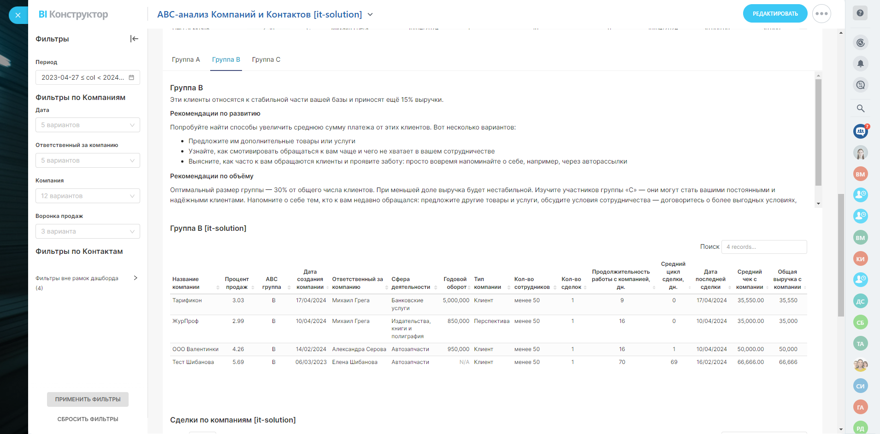Open the calendar in the Период field
Image resolution: width=880 pixels, height=434 pixels.
point(131,77)
